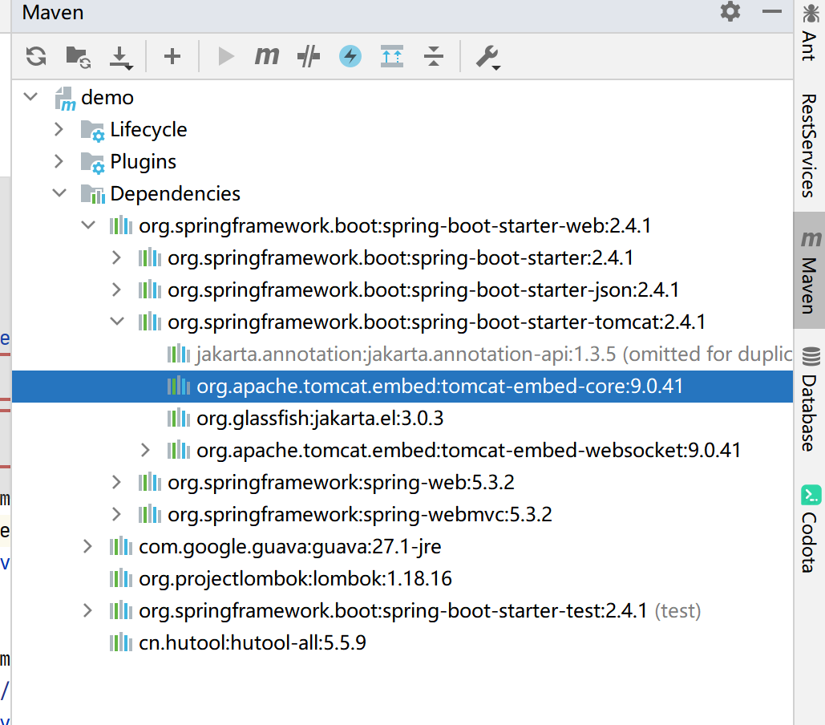Screen dimensions: 825x725
Task: Click Execute Maven Goal 'm' icon
Action: pos(267,56)
